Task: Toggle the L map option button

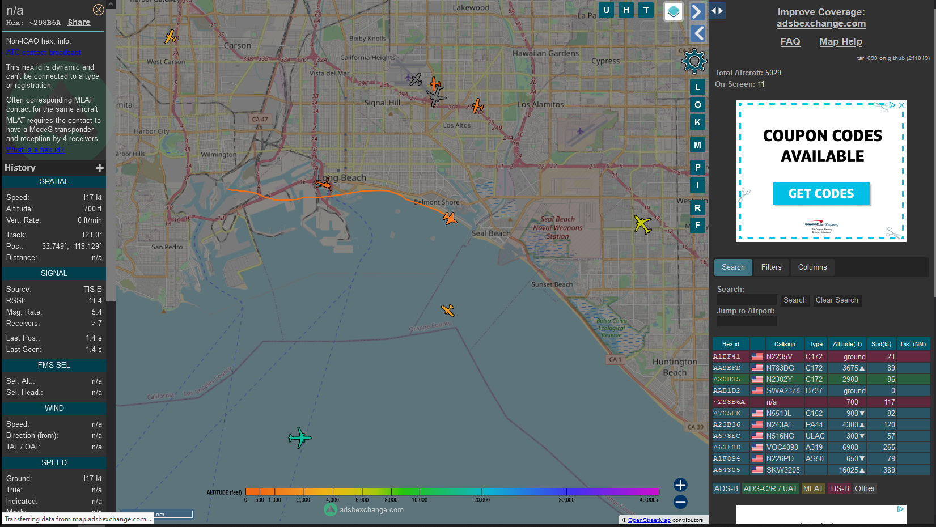Action: (697, 87)
